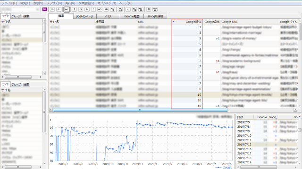Click the lower site list vertical scrollbar thumb

44,112
